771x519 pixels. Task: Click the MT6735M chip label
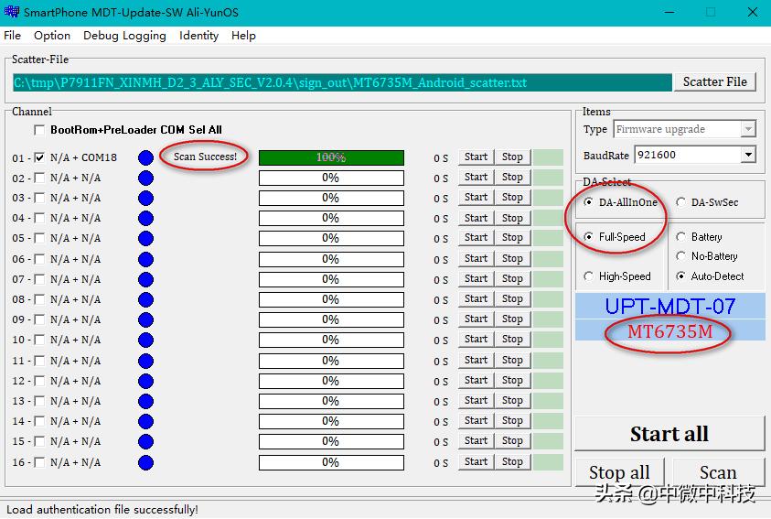[669, 331]
